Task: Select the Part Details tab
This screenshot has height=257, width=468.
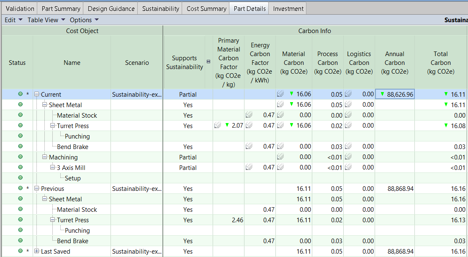Action: tap(250, 9)
